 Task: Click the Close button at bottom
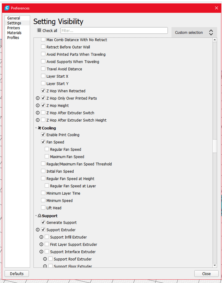[x=206, y=274]
